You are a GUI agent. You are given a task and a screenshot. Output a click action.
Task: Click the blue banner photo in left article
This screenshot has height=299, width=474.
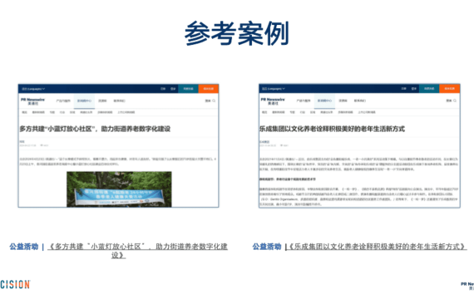[x=119, y=189]
